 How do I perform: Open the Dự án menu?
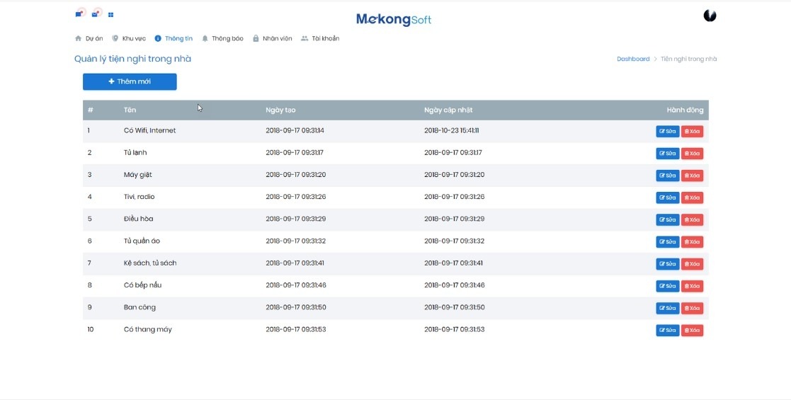point(89,38)
